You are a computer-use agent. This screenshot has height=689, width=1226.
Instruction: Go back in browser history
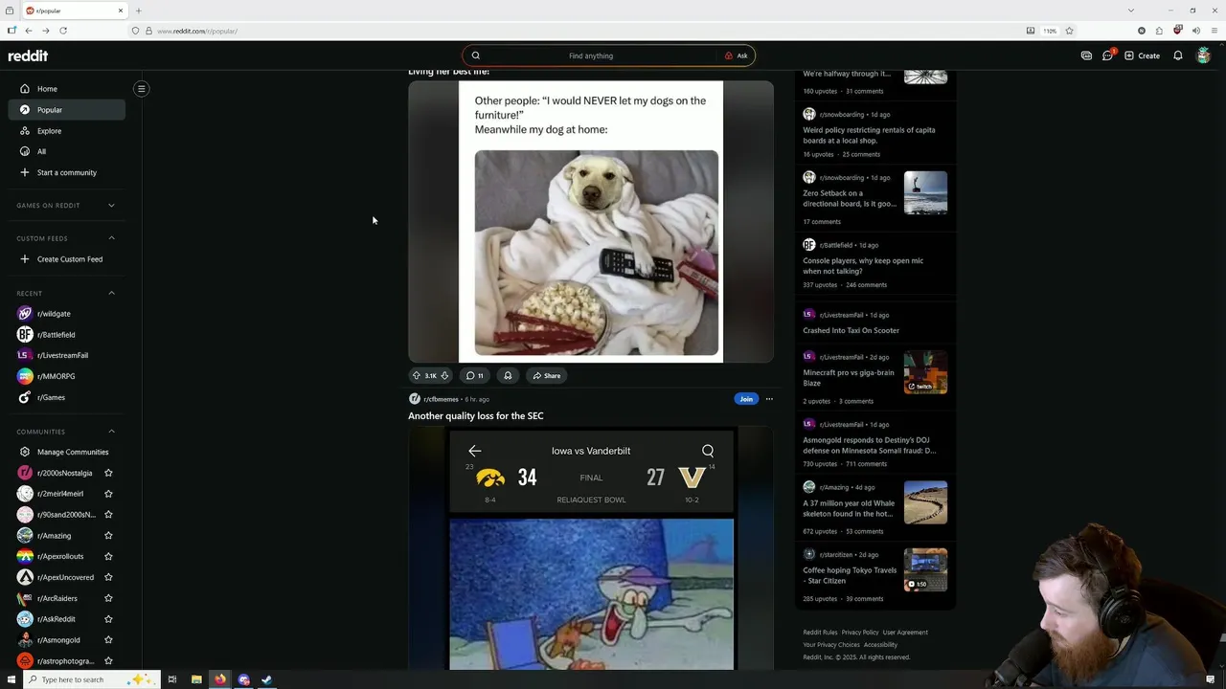(x=28, y=31)
